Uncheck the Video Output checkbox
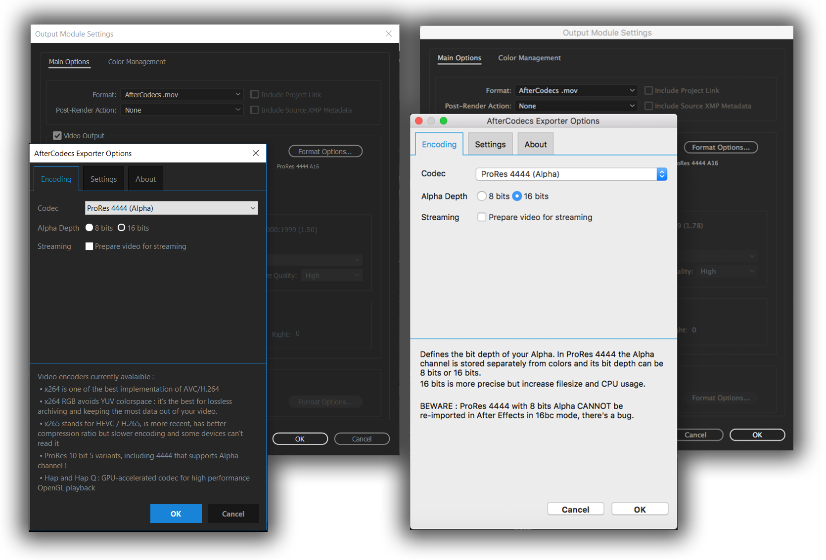This screenshot has width=826, height=560. (57, 135)
